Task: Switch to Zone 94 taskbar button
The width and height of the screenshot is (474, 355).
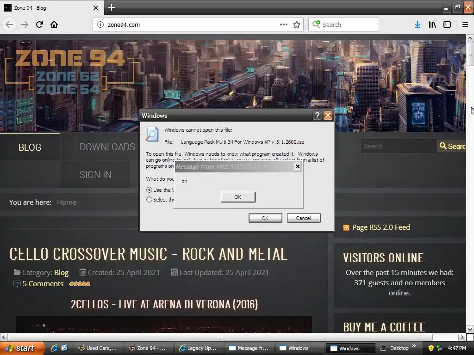Action: coord(149,348)
